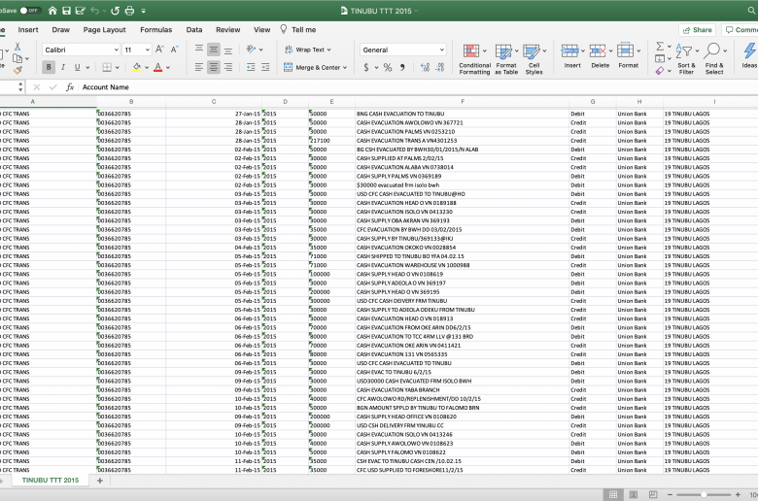Open the Data tab

tap(194, 29)
